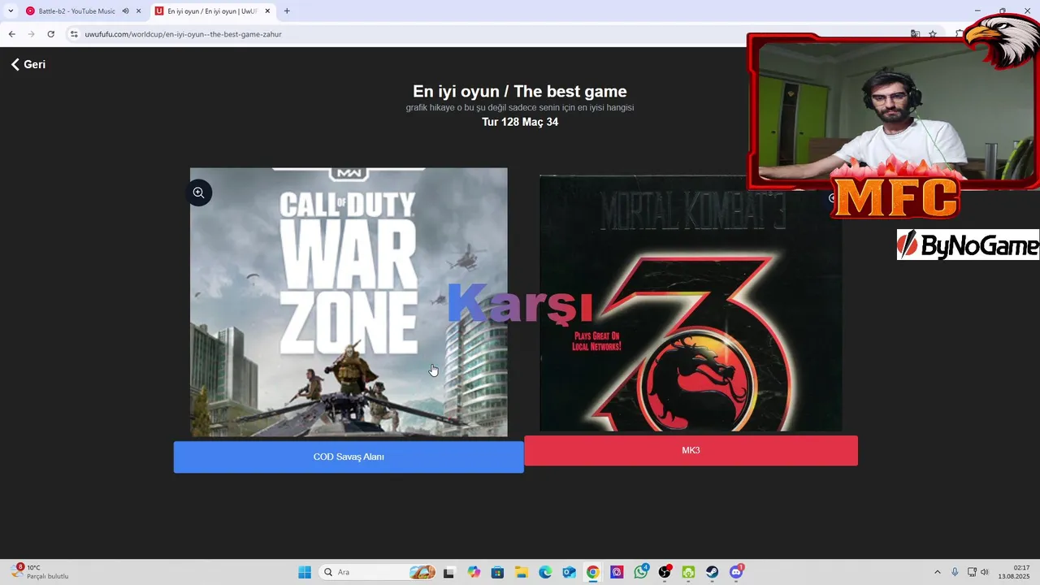Open the network icon in the system tray
This screenshot has width=1040, height=585.
point(972,572)
